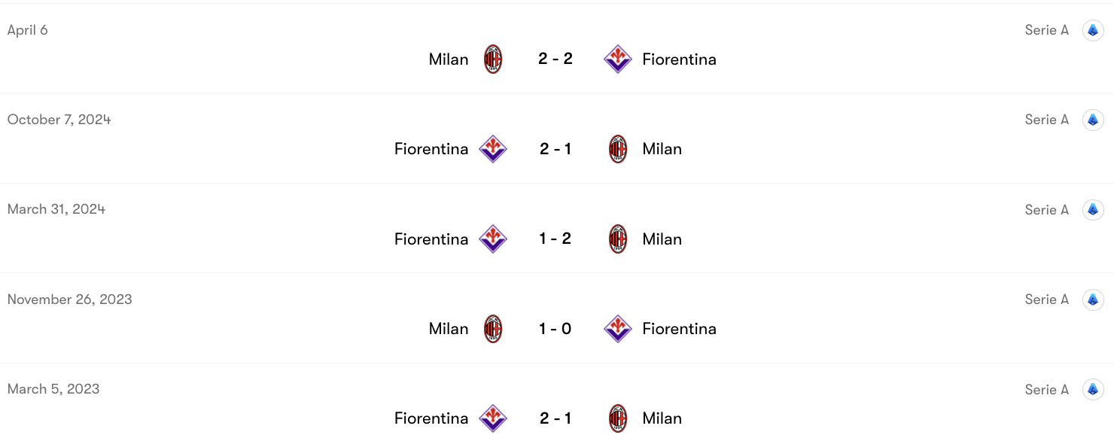Click Fiorentina crest in March 5, 2023 match
1114x447 pixels.
tap(493, 418)
